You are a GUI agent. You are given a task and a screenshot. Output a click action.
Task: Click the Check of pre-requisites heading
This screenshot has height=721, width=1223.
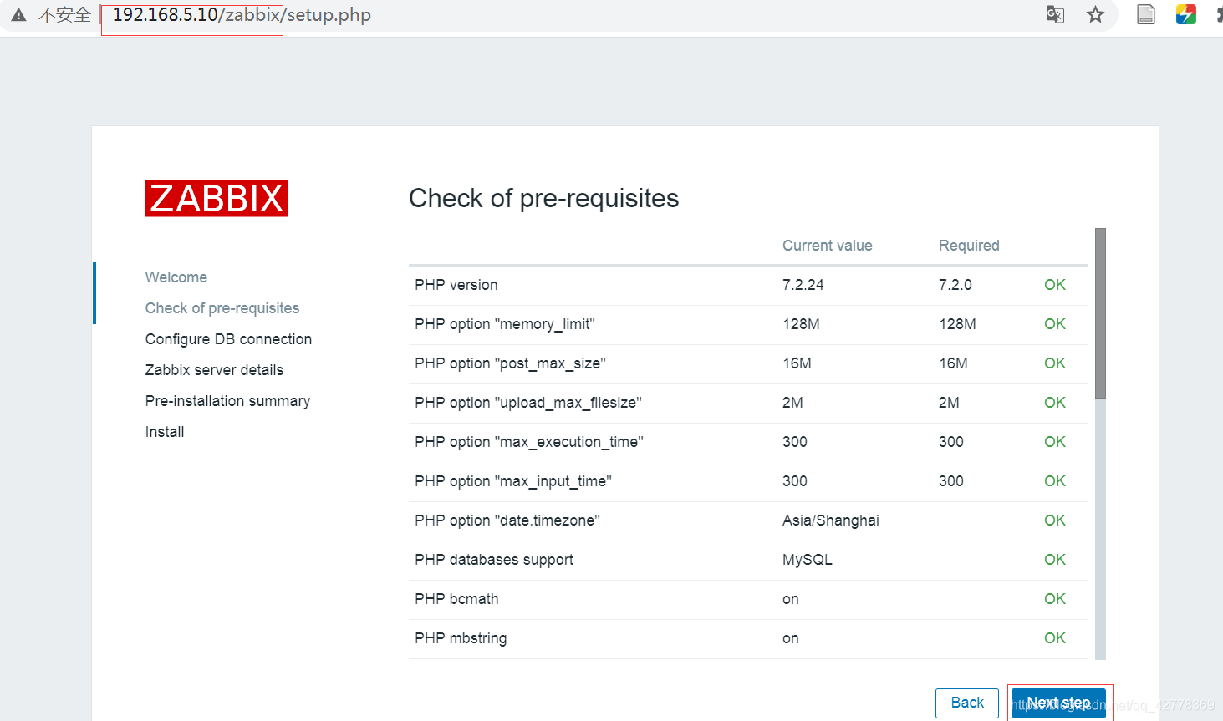coord(544,199)
